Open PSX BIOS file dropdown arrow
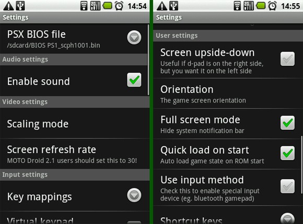303x224 pixels. [x=134, y=37]
